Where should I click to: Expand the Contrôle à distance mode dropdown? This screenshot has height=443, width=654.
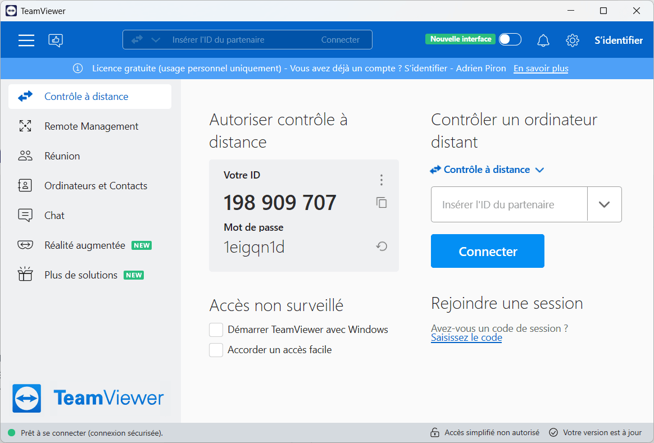487,170
